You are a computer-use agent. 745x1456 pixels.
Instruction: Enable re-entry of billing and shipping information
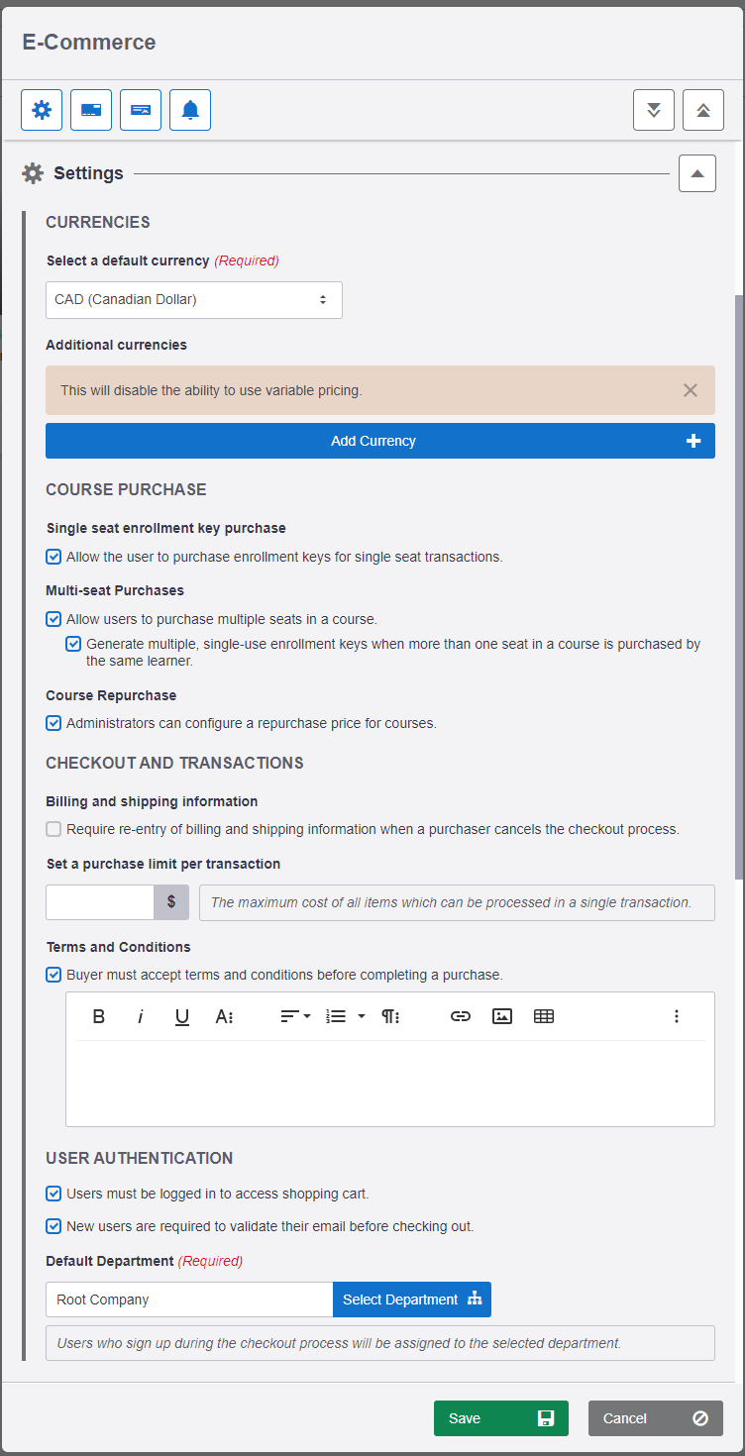[53, 828]
